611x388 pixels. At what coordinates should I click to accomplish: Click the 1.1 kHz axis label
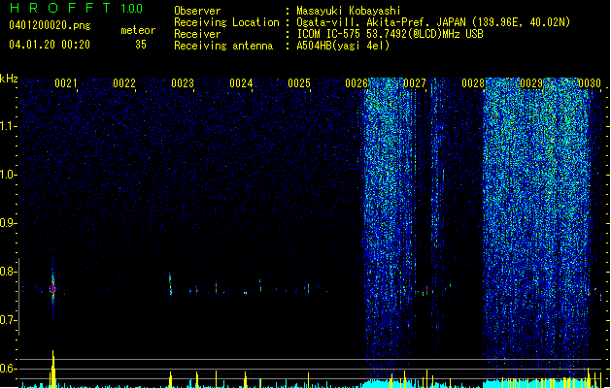(9, 126)
